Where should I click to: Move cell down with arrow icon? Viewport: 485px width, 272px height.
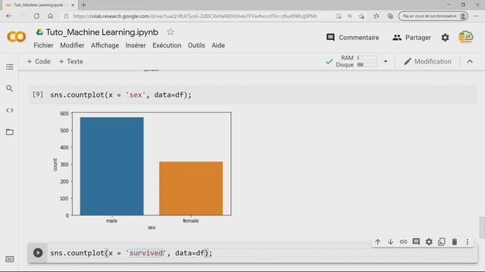(x=390, y=242)
